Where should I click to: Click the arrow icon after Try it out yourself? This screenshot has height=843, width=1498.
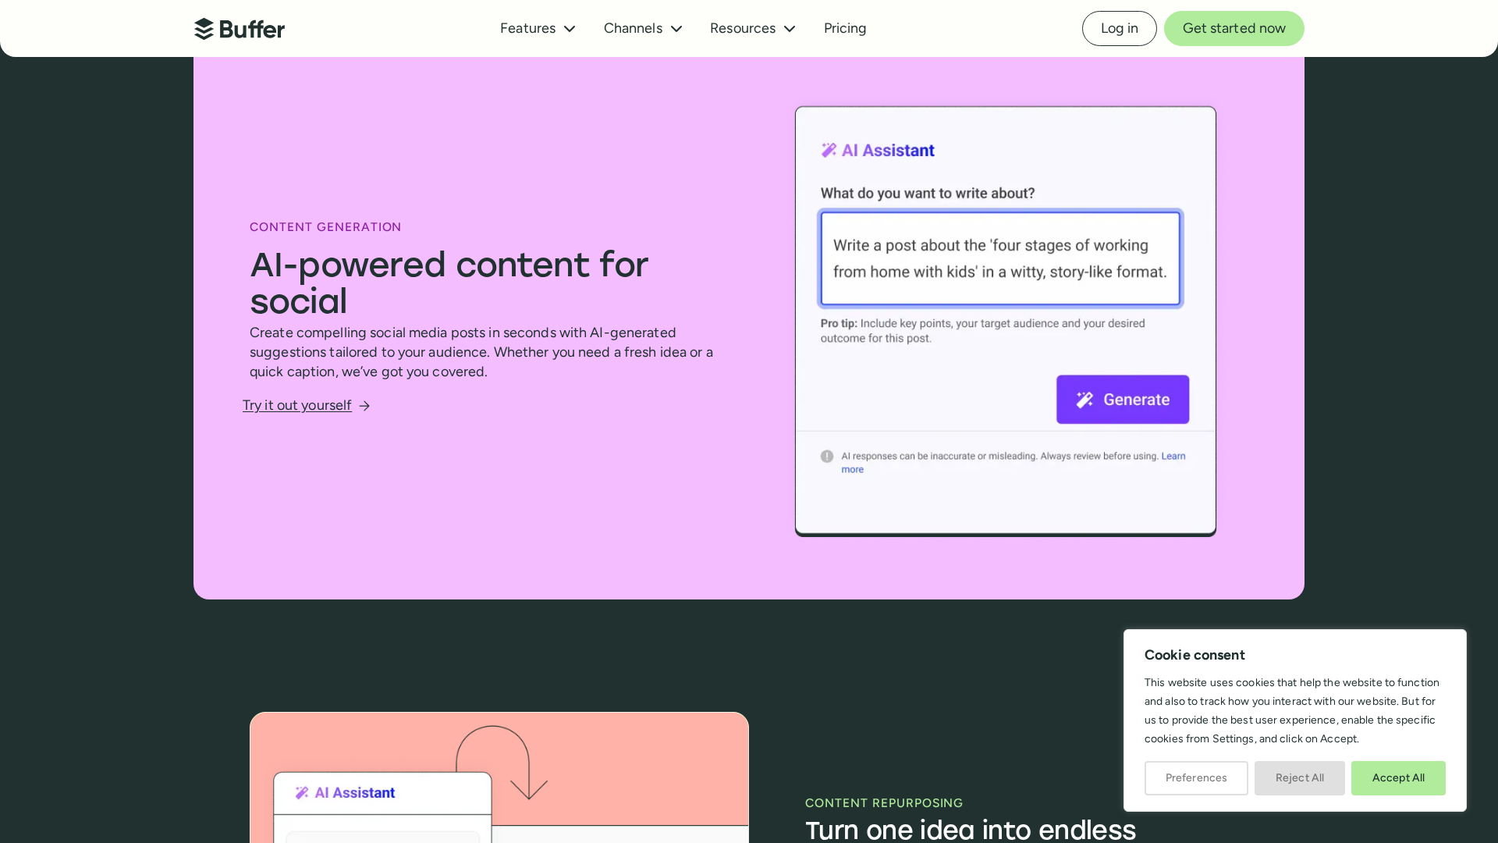364,406
